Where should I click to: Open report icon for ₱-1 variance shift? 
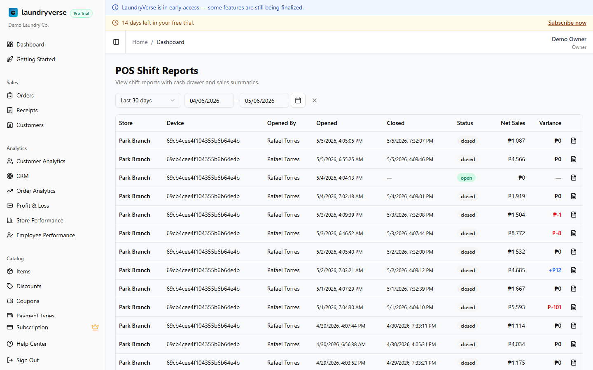[x=574, y=215]
